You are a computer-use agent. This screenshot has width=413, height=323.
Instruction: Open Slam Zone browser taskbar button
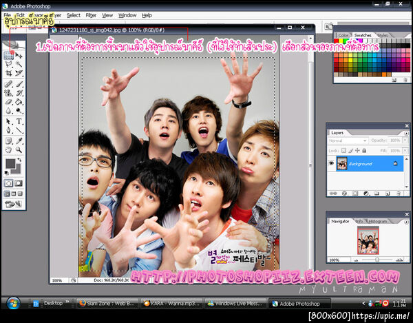107,304
